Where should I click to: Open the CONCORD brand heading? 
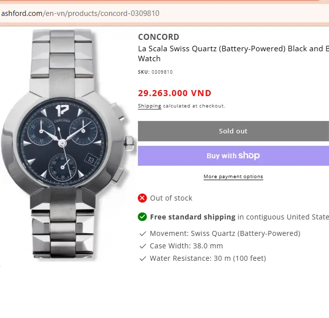(x=158, y=37)
